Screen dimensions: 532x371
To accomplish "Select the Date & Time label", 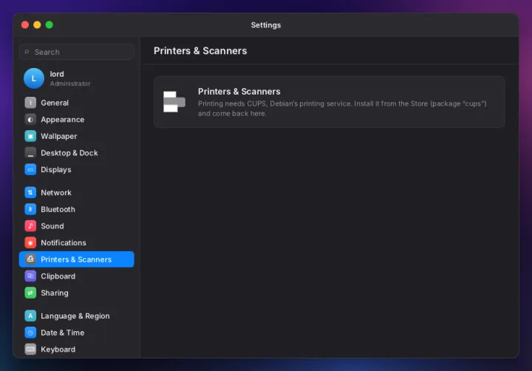I will [x=62, y=333].
